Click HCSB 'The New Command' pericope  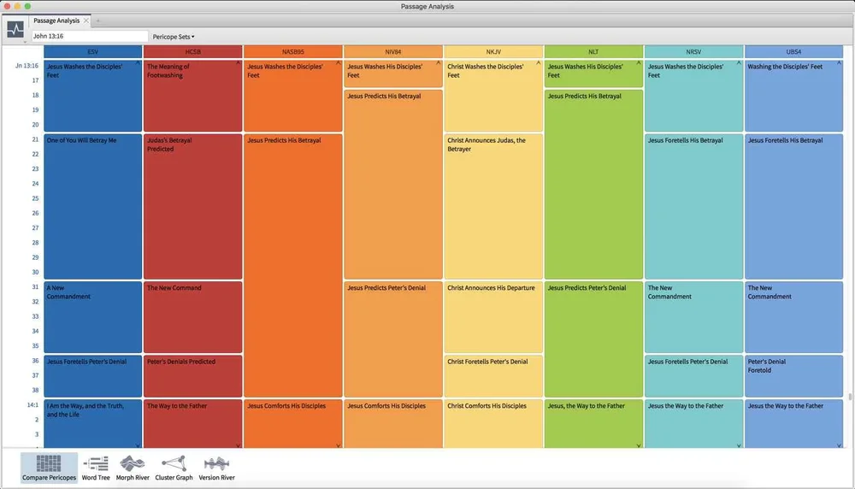[193, 316]
